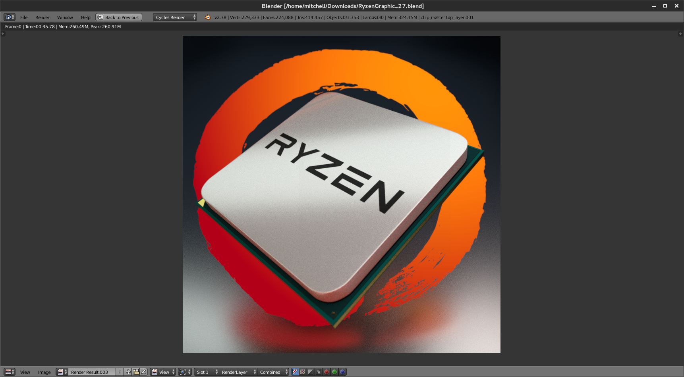
Task: Click the Back to Previous button
Action: (x=119, y=17)
